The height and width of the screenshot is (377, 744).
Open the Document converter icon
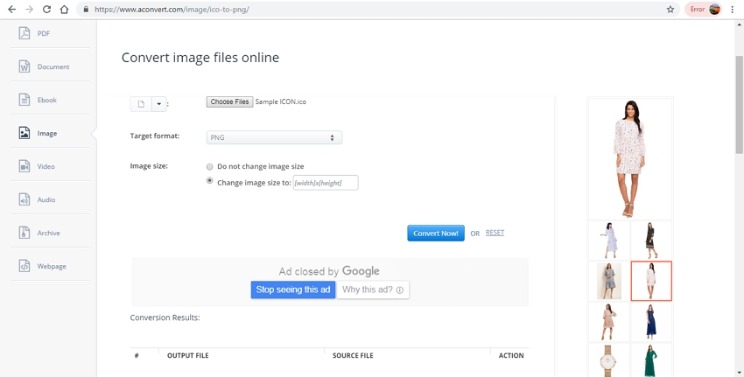click(24, 66)
